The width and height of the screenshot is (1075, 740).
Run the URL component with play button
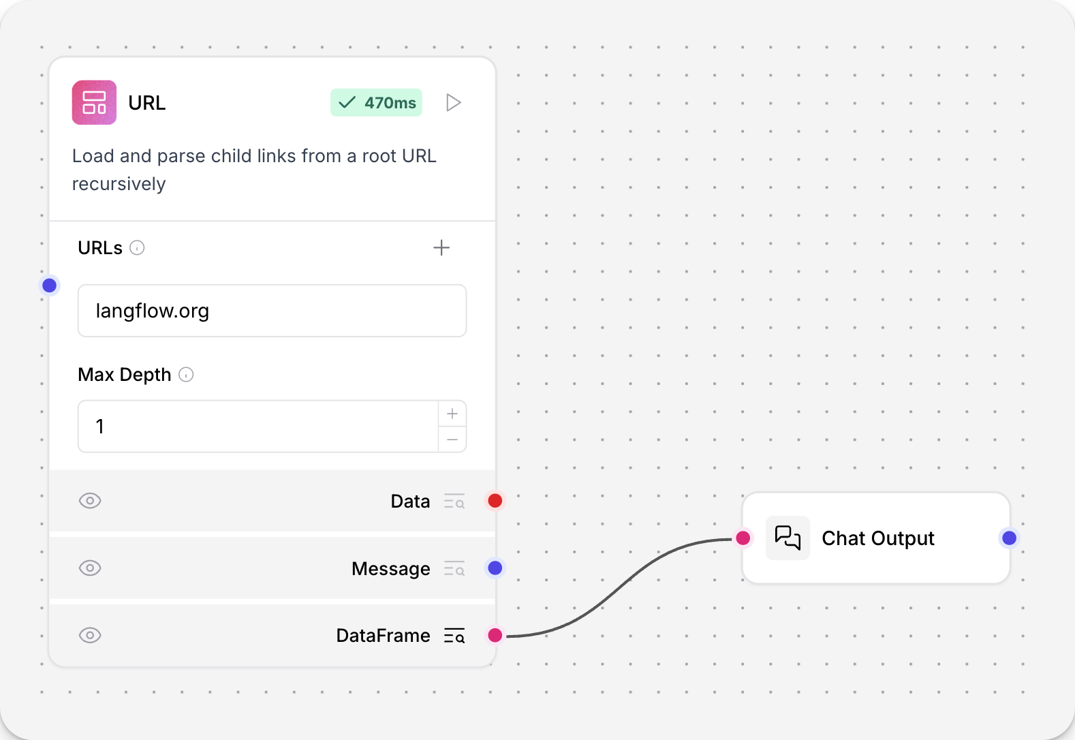click(453, 103)
